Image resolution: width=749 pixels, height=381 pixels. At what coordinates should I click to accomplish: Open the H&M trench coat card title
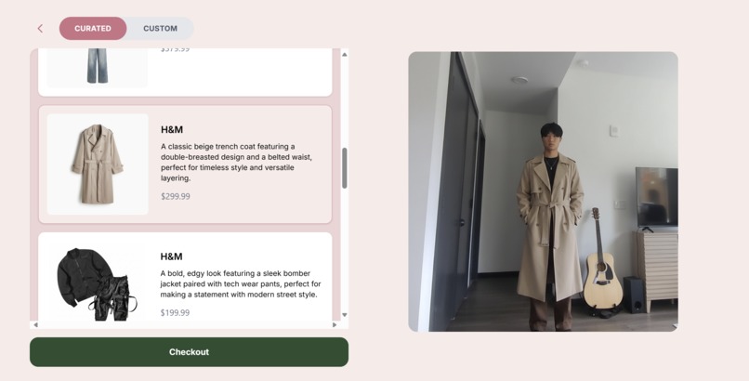coord(172,129)
